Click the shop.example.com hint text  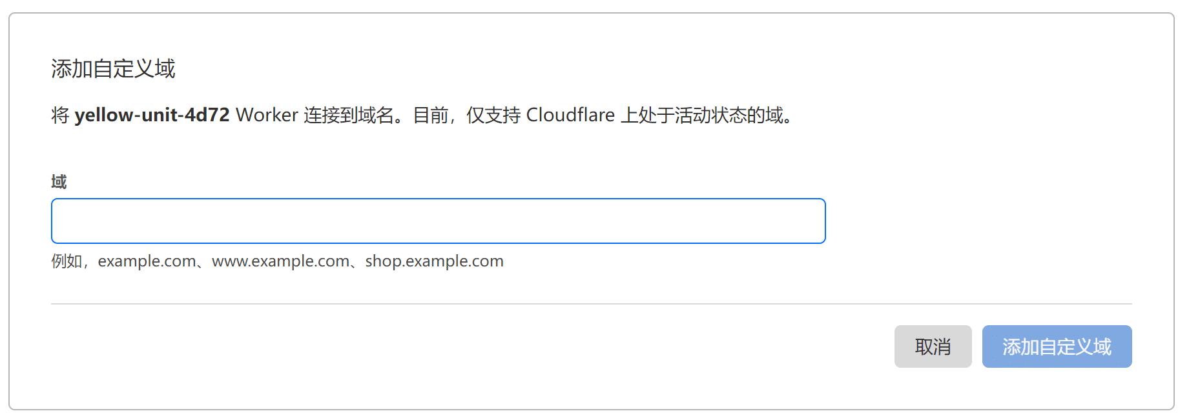(x=434, y=261)
